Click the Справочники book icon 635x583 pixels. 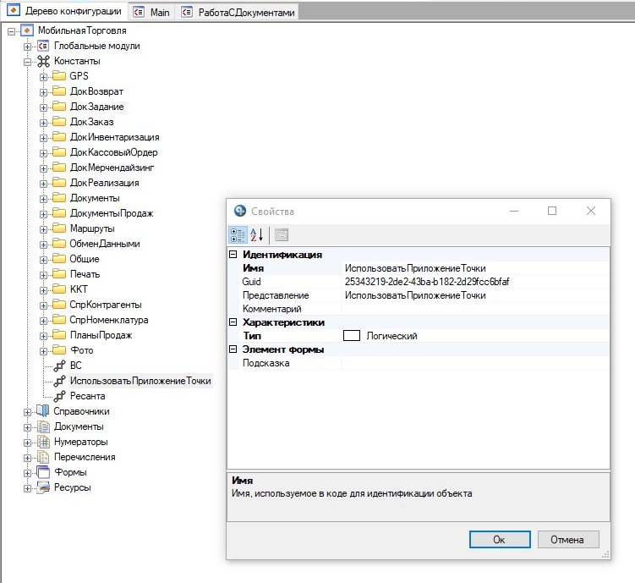(x=43, y=411)
